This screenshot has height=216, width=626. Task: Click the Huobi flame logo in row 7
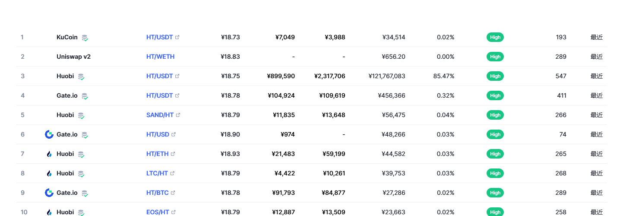(x=49, y=154)
